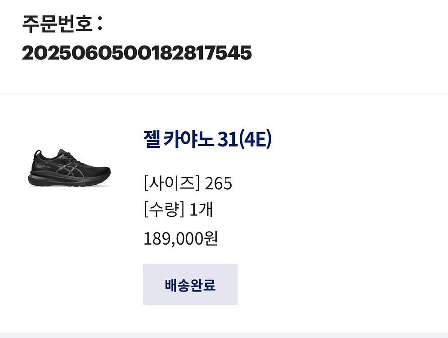Select order number 2025060500182817545
This screenshot has width=448, height=338.
coord(137,54)
